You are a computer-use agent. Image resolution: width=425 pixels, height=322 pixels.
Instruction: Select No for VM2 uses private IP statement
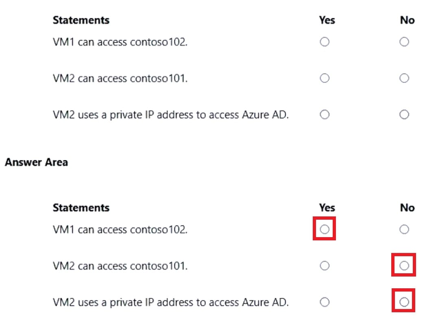[404, 115]
